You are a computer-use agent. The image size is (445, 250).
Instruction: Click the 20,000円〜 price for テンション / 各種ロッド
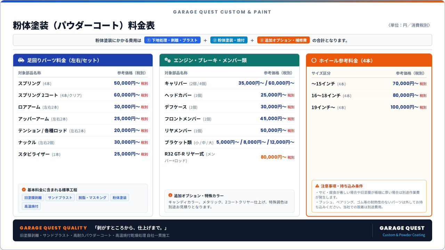[x=127, y=130]
